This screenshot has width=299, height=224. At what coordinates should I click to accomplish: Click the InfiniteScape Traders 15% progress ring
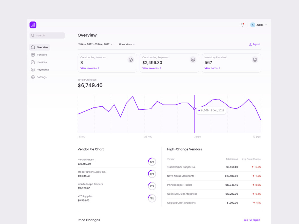tap(152, 186)
